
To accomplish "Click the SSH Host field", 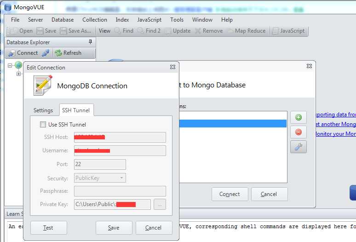I will 120,137.
